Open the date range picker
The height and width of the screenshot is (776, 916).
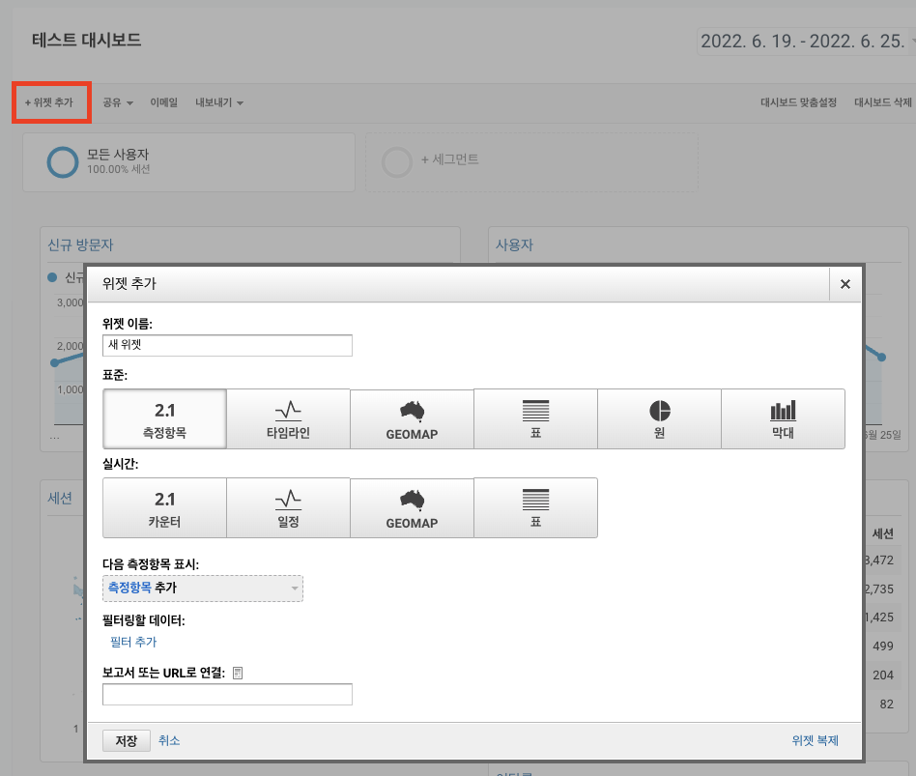coord(806,41)
